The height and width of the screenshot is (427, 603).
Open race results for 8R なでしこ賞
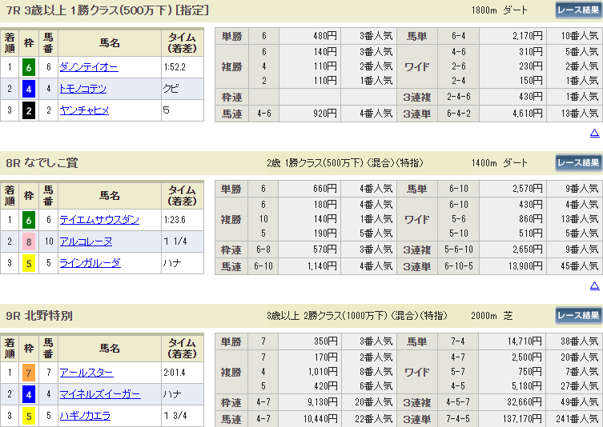(x=578, y=163)
